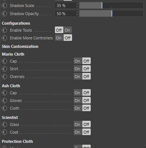
Task: Click the keyframe icon beside Shadow Opacity
Action: [x=4, y=14]
